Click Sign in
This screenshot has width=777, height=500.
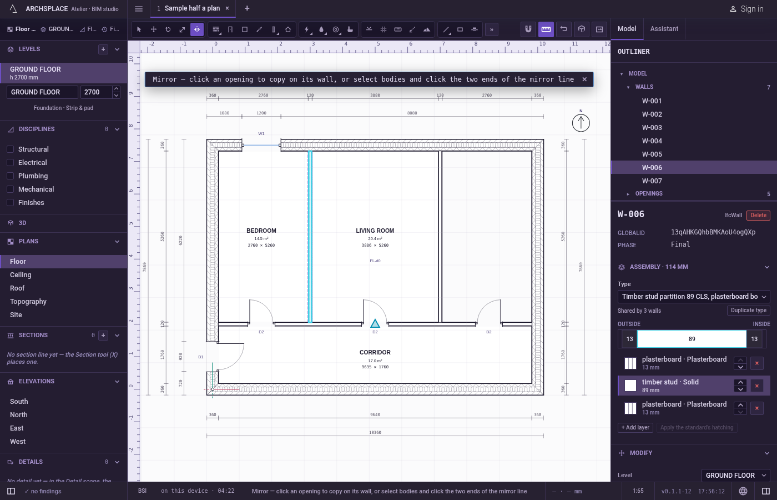tap(748, 9)
